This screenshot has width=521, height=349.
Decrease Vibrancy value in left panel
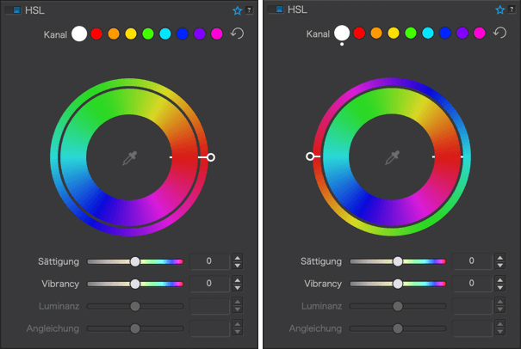tap(237, 288)
